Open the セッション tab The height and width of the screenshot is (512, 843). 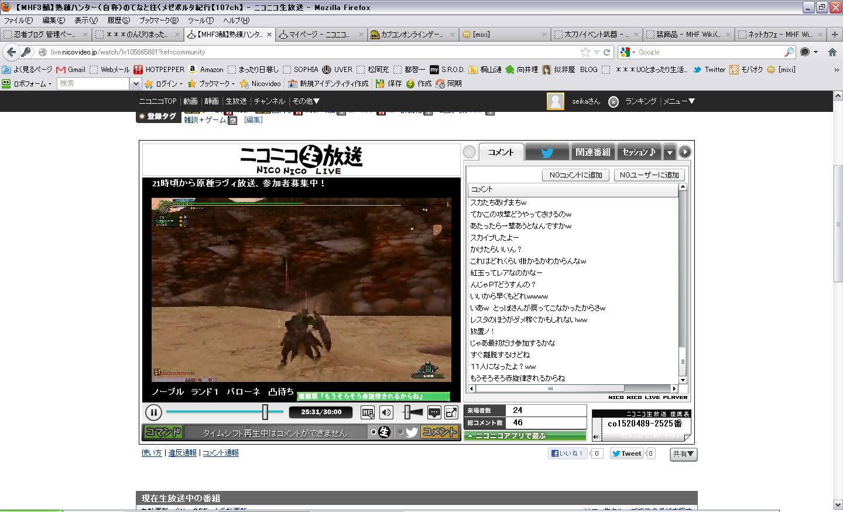pos(639,152)
